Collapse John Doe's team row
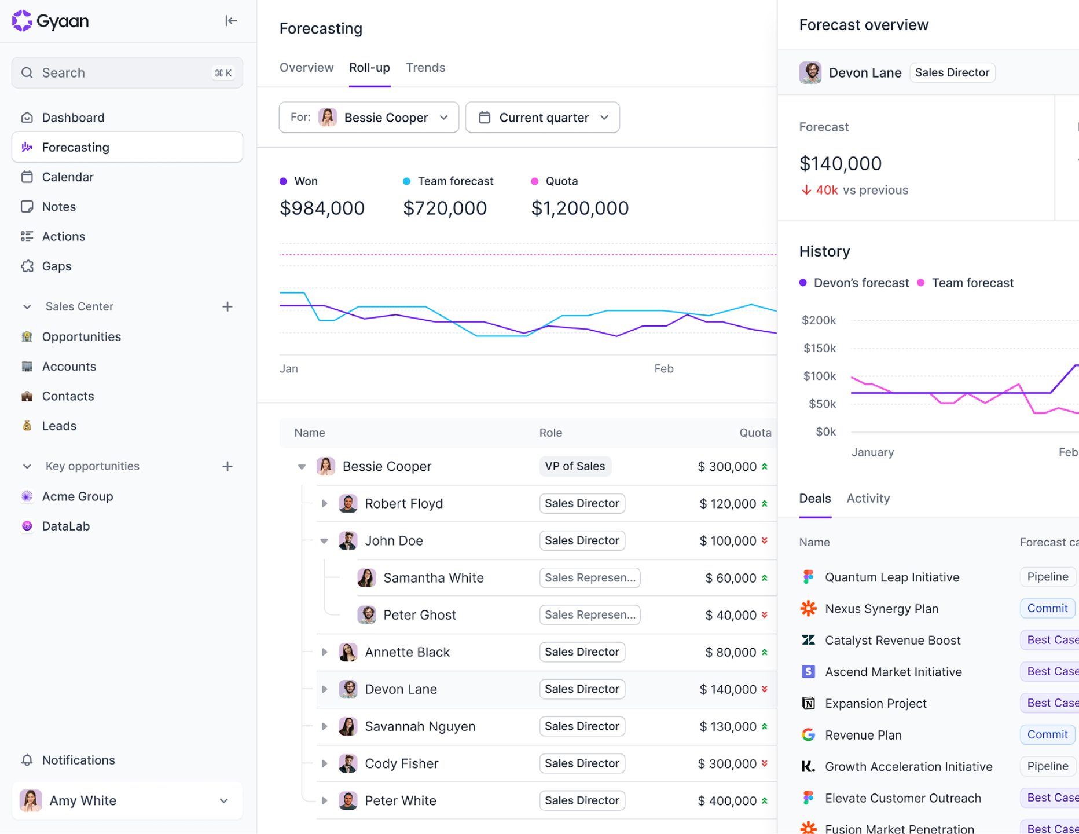1079x834 pixels. tap(325, 540)
